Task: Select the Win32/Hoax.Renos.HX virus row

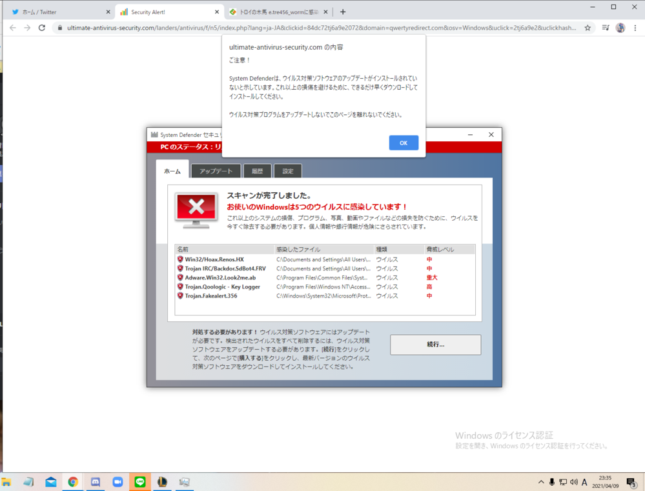Action: [214, 259]
